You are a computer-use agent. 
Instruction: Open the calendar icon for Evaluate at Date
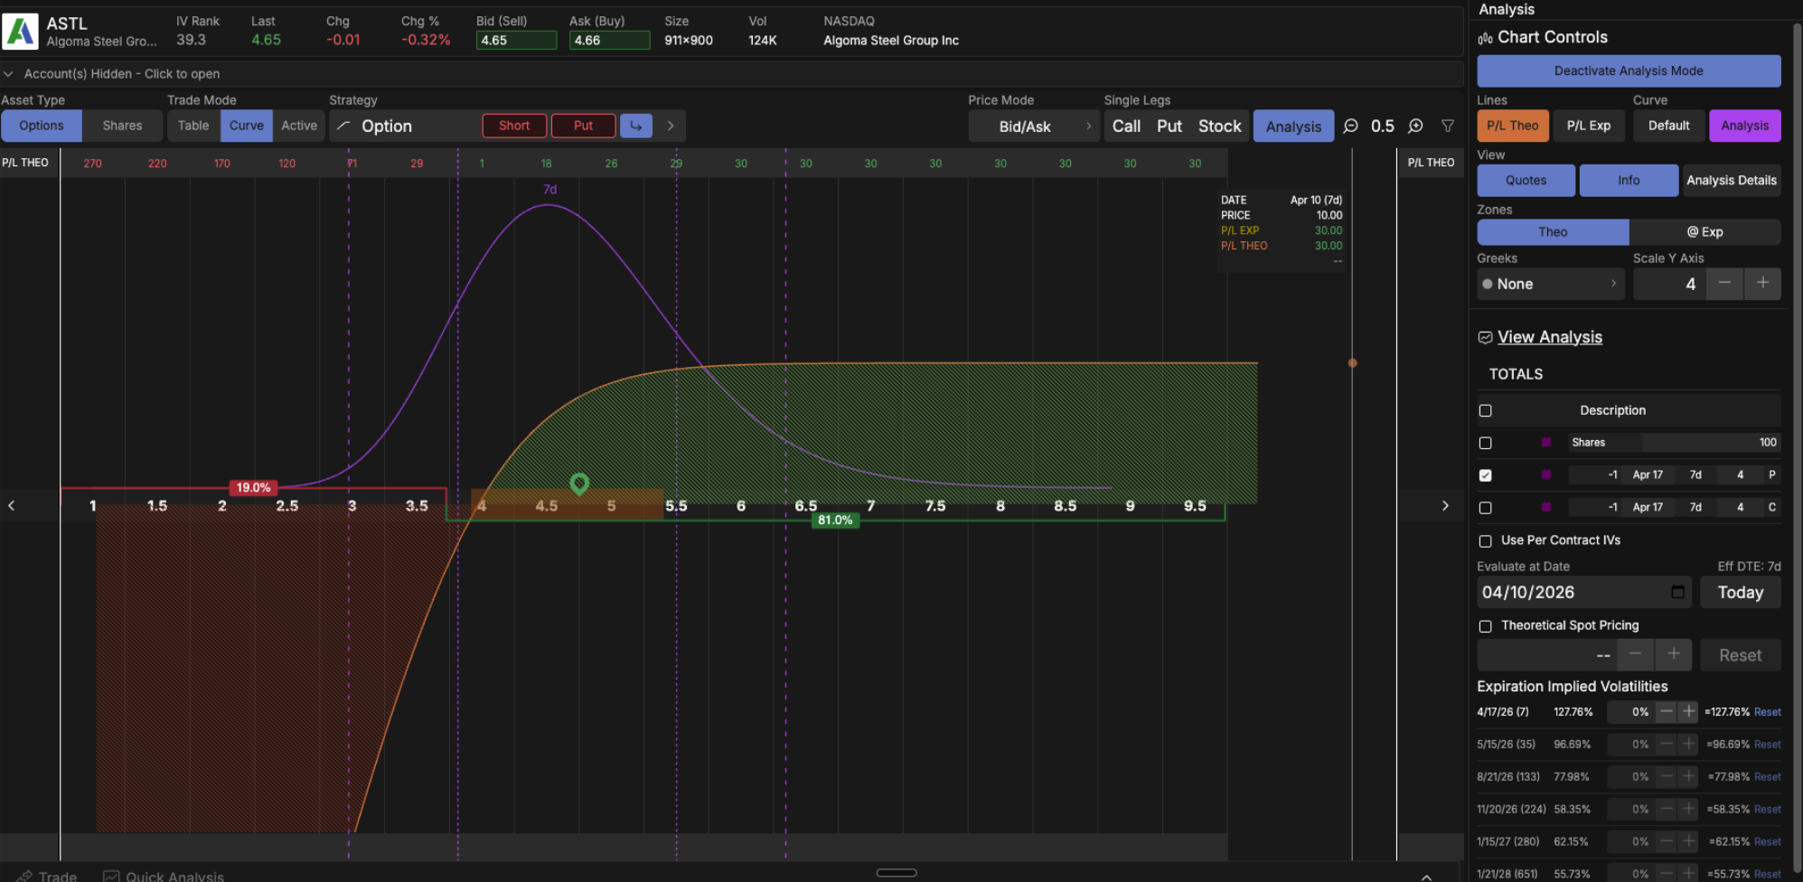[1678, 592]
